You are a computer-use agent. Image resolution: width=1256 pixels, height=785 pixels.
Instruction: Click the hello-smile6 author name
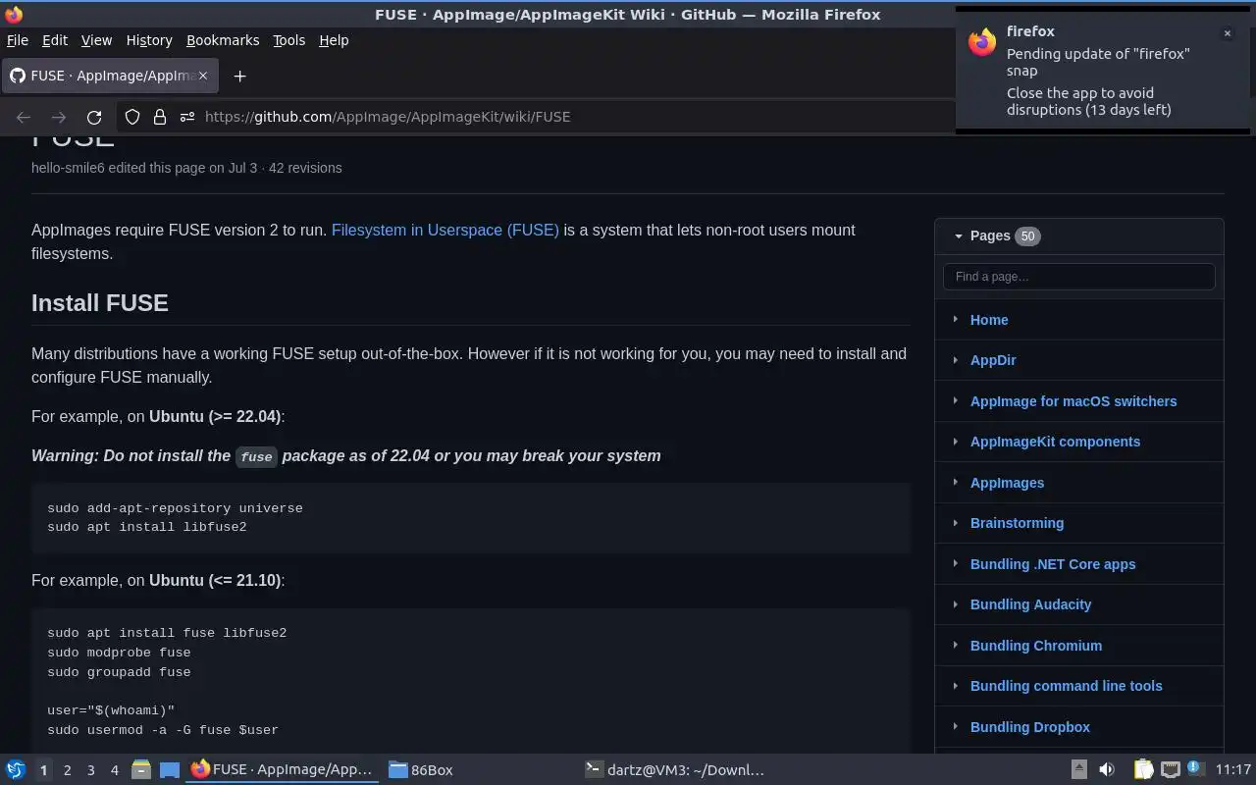pyautogui.click(x=68, y=168)
